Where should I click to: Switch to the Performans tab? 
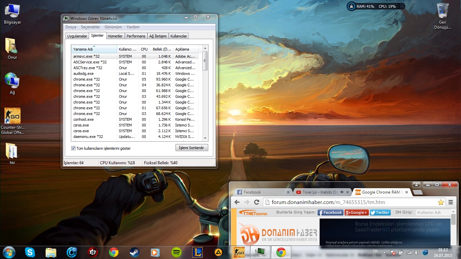pyautogui.click(x=136, y=36)
